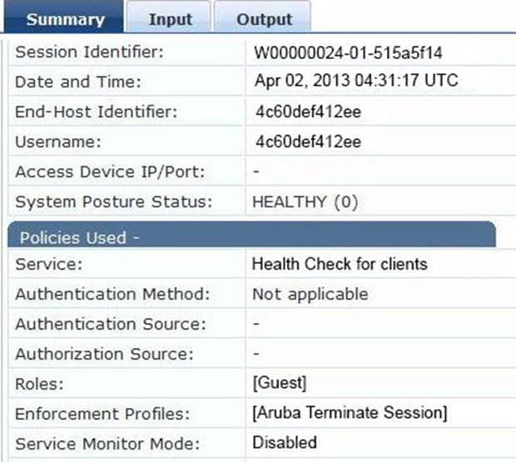Click the Authorization Source label

104,355
